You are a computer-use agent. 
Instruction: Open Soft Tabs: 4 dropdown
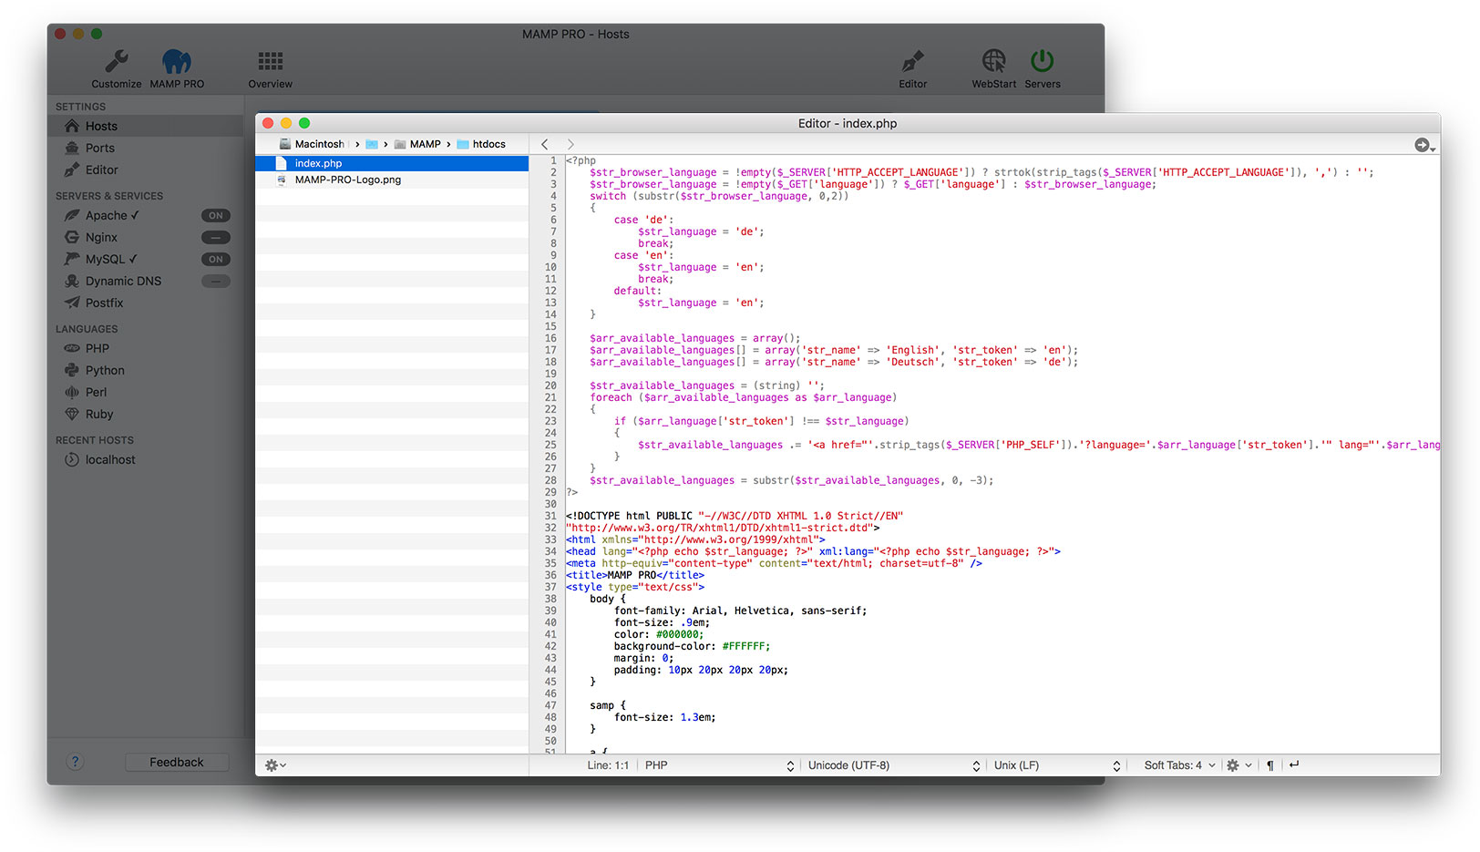tap(1179, 765)
